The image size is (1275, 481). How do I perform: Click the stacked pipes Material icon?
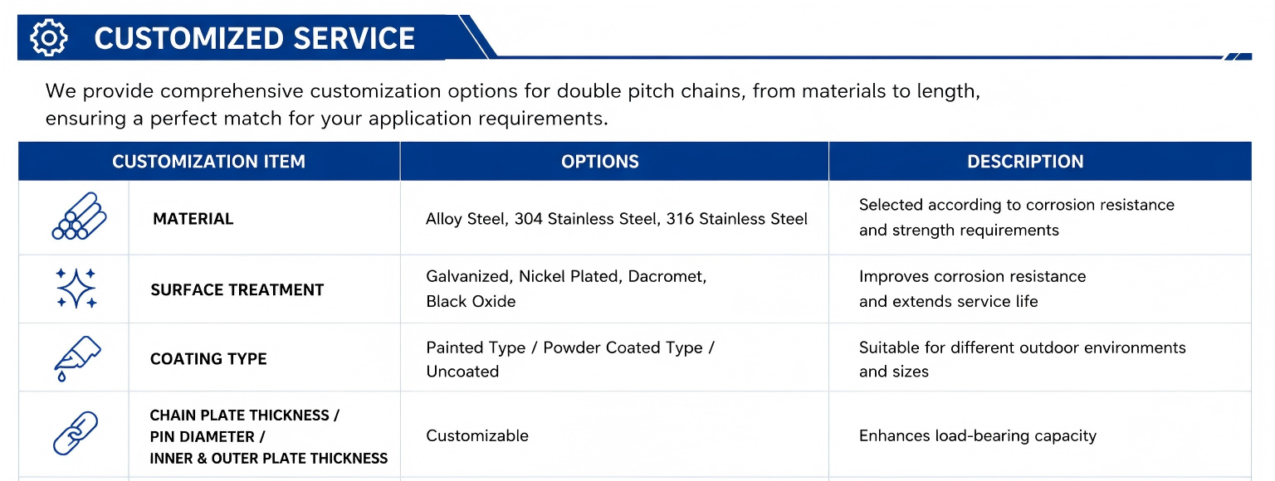[x=78, y=217]
